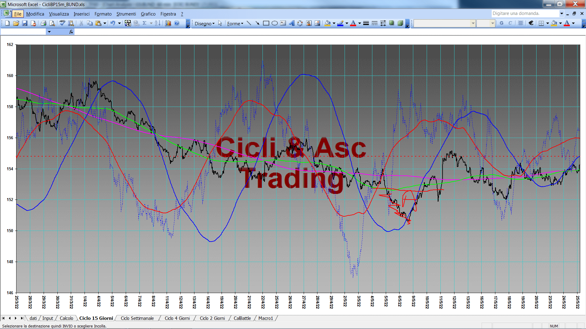Pick the blue line color brush
Image resolution: width=586 pixels, height=329 pixels.
point(340,23)
